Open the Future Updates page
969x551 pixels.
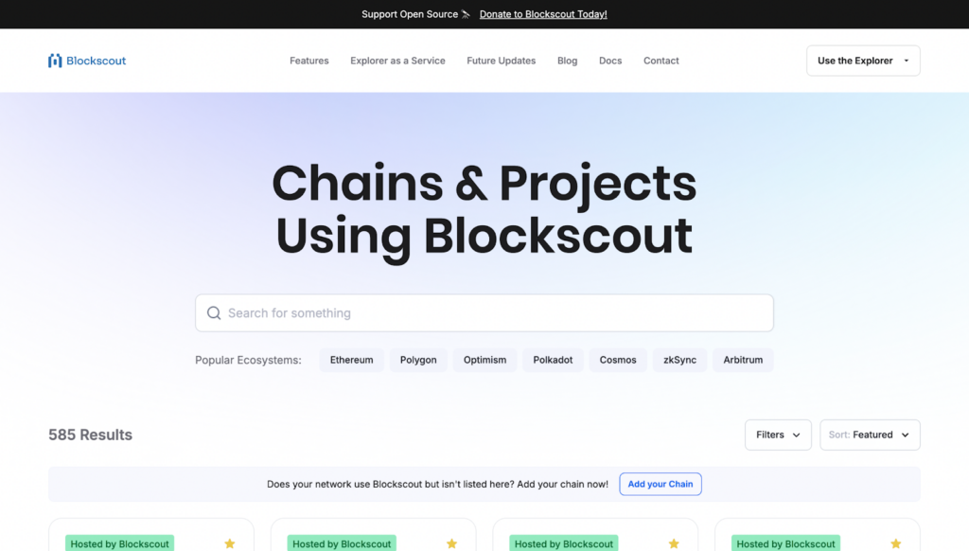click(501, 61)
